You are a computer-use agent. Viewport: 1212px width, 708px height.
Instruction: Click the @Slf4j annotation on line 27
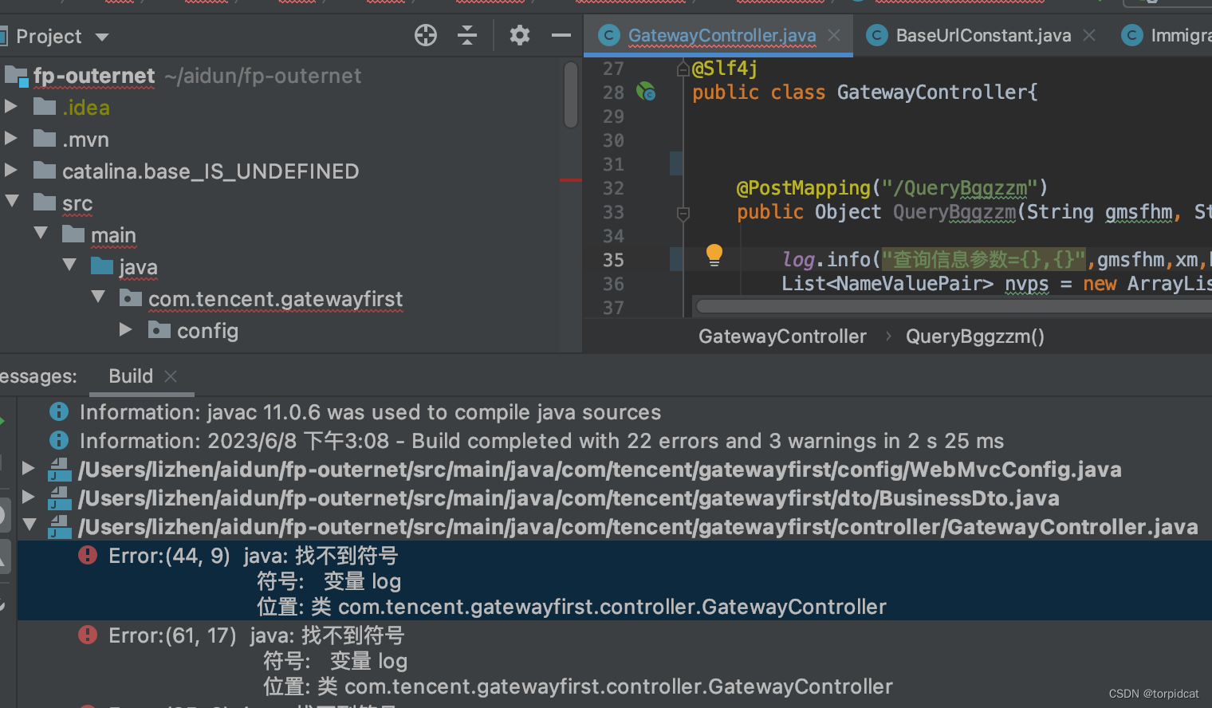[725, 69]
